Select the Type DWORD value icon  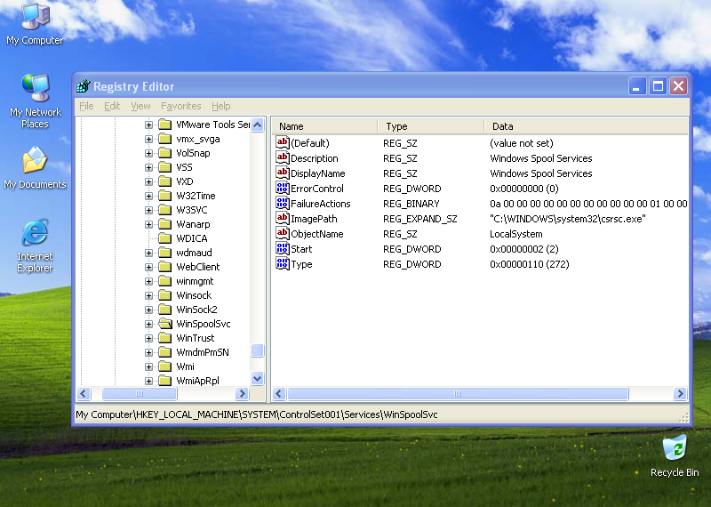click(x=282, y=263)
